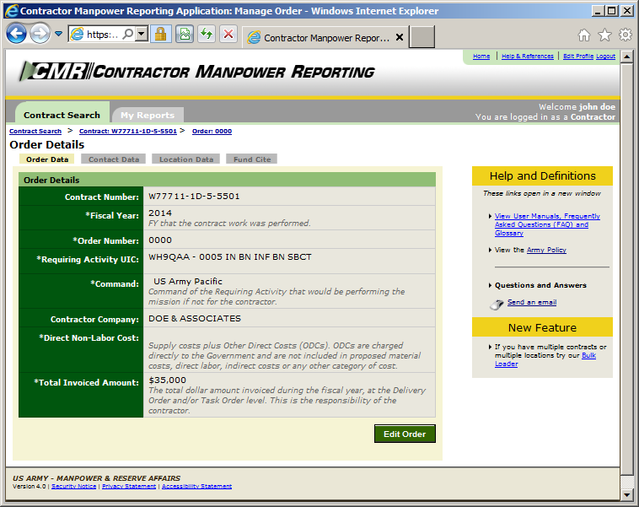Click the Bulk Loader link
The width and height of the screenshot is (639, 507).
click(x=545, y=359)
